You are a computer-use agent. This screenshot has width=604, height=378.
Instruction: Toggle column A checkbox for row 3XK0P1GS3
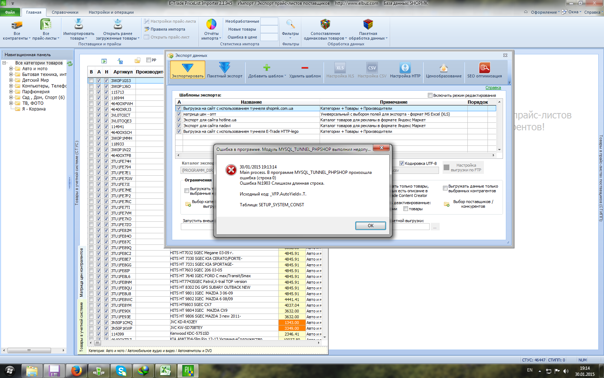pos(99,81)
